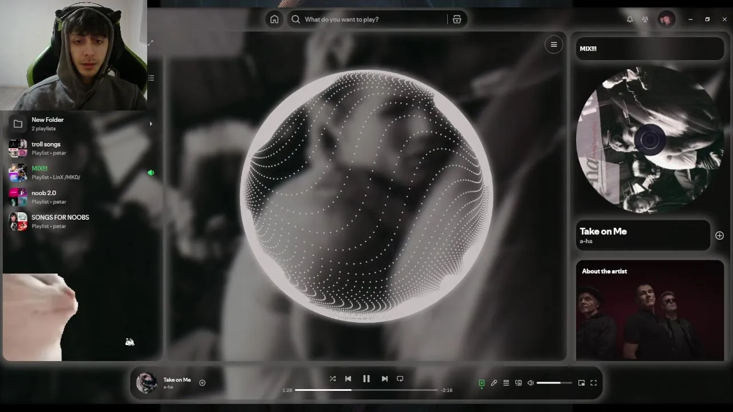This screenshot has width=733, height=412.
Task: Pause the current song
Action: (x=366, y=379)
